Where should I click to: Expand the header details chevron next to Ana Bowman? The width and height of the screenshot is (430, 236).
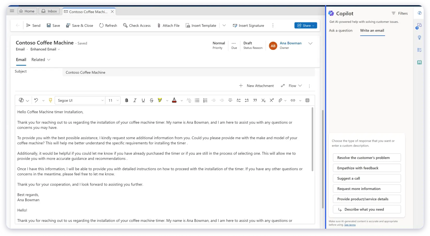pos(310,44)
